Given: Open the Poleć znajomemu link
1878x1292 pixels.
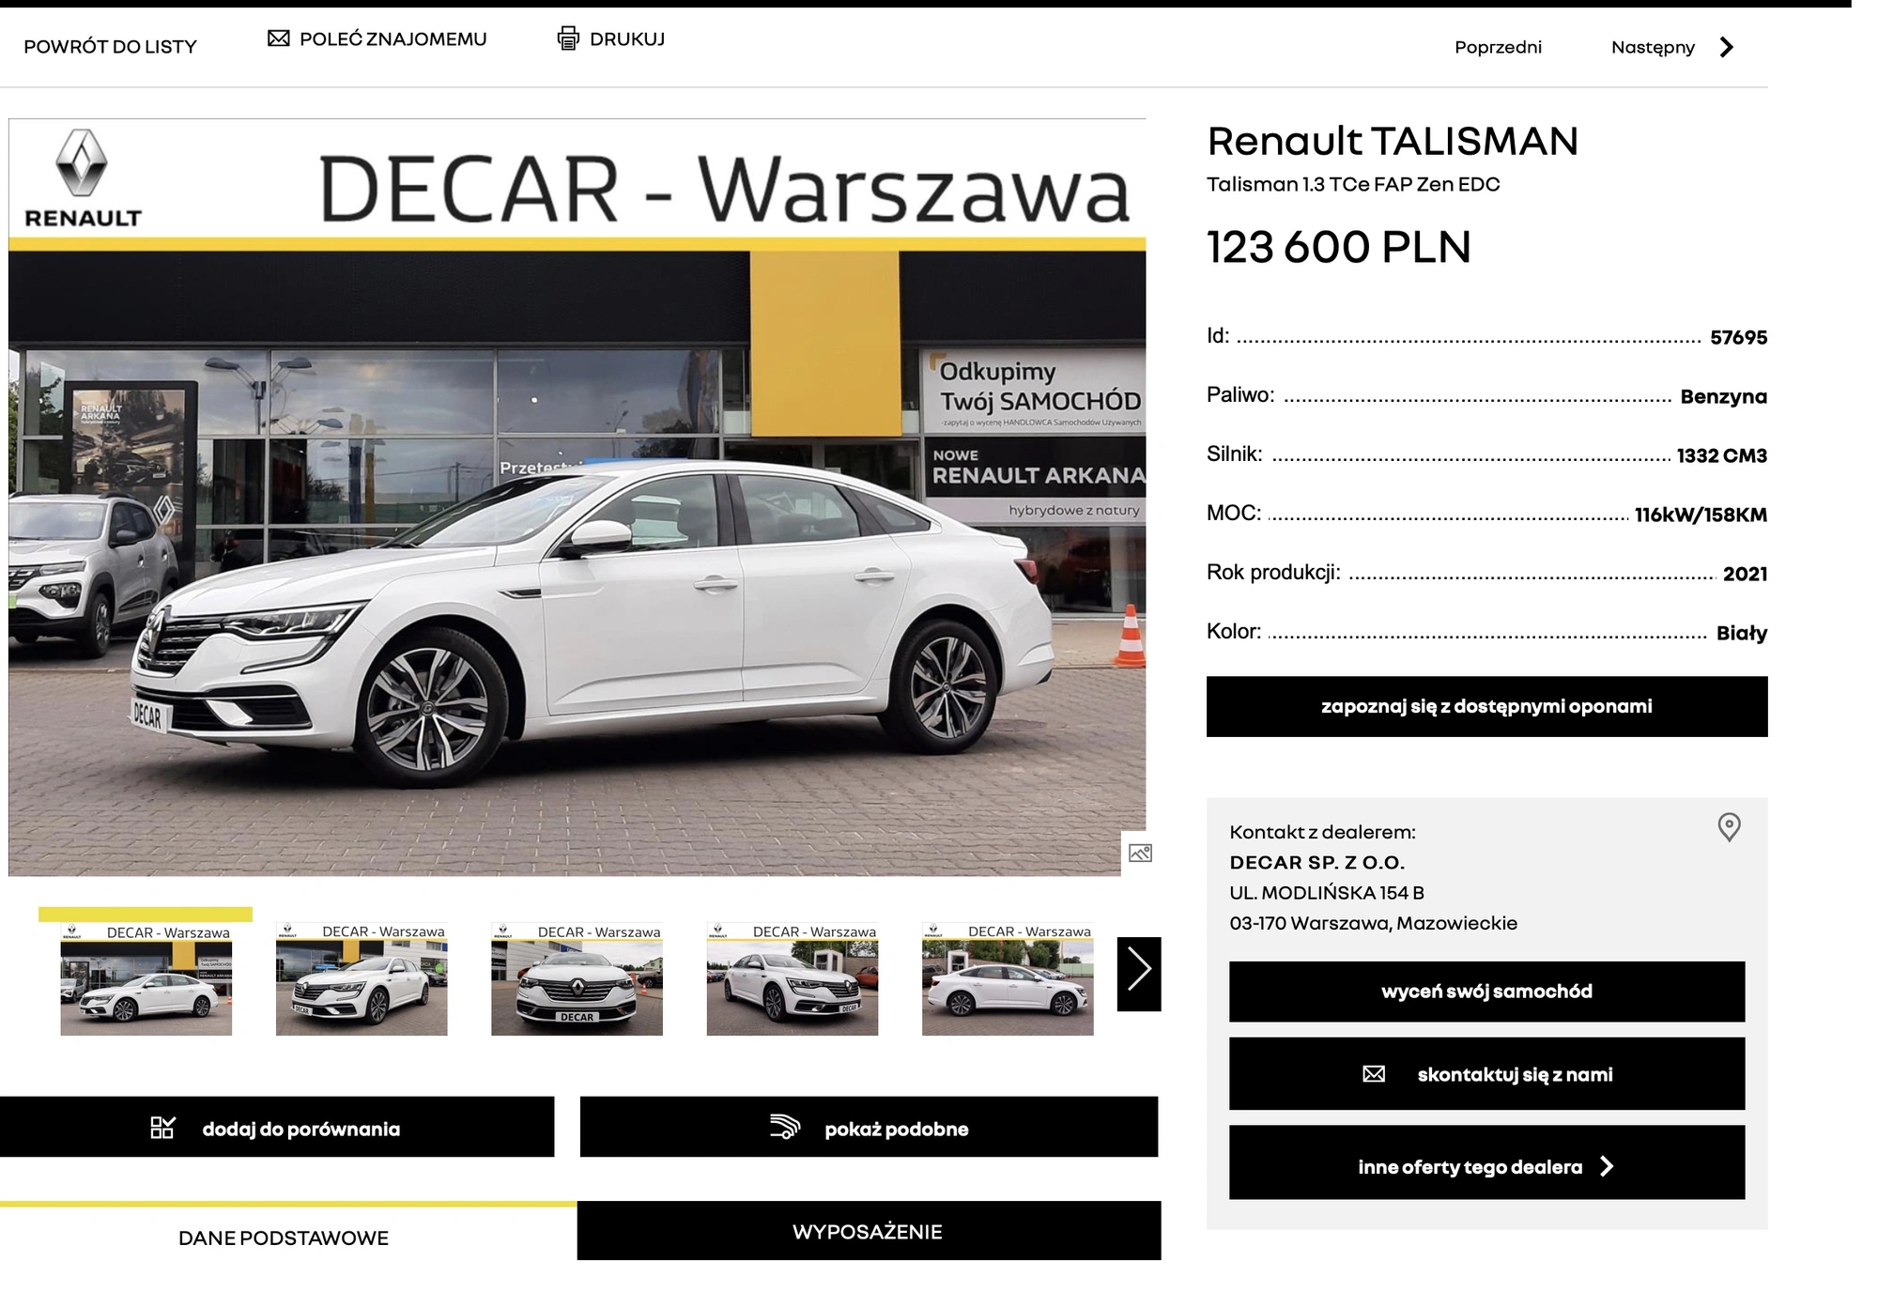Looking at the screenshot, I should pyautogui.click(x=377, y=38).
